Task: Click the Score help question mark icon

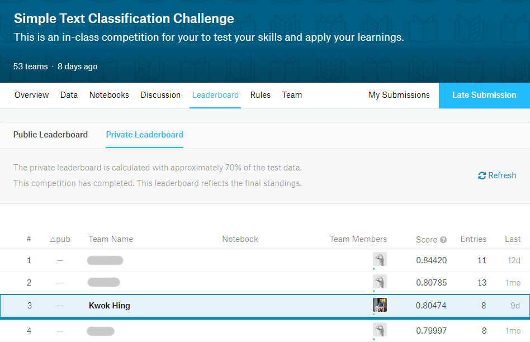Action: coord(443,240)
